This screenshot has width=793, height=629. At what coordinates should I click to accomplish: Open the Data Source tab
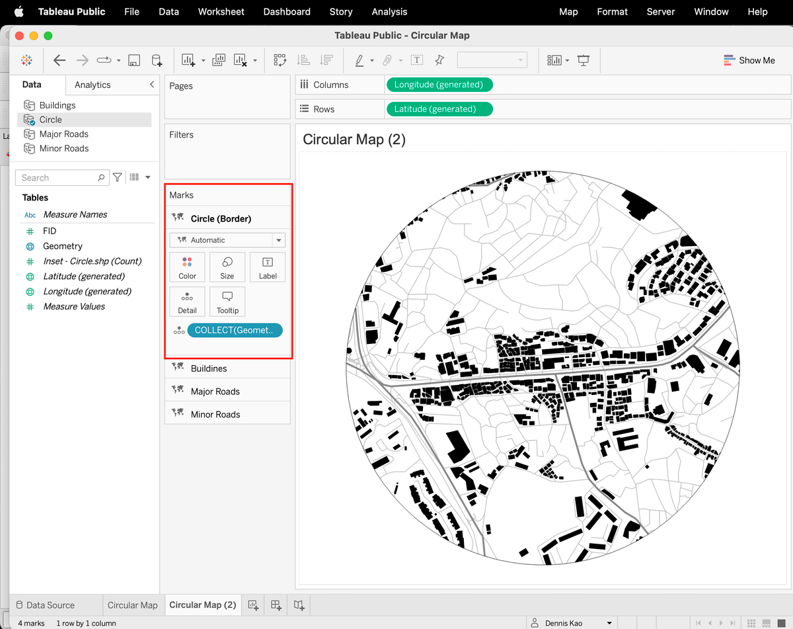pos(45,605)
